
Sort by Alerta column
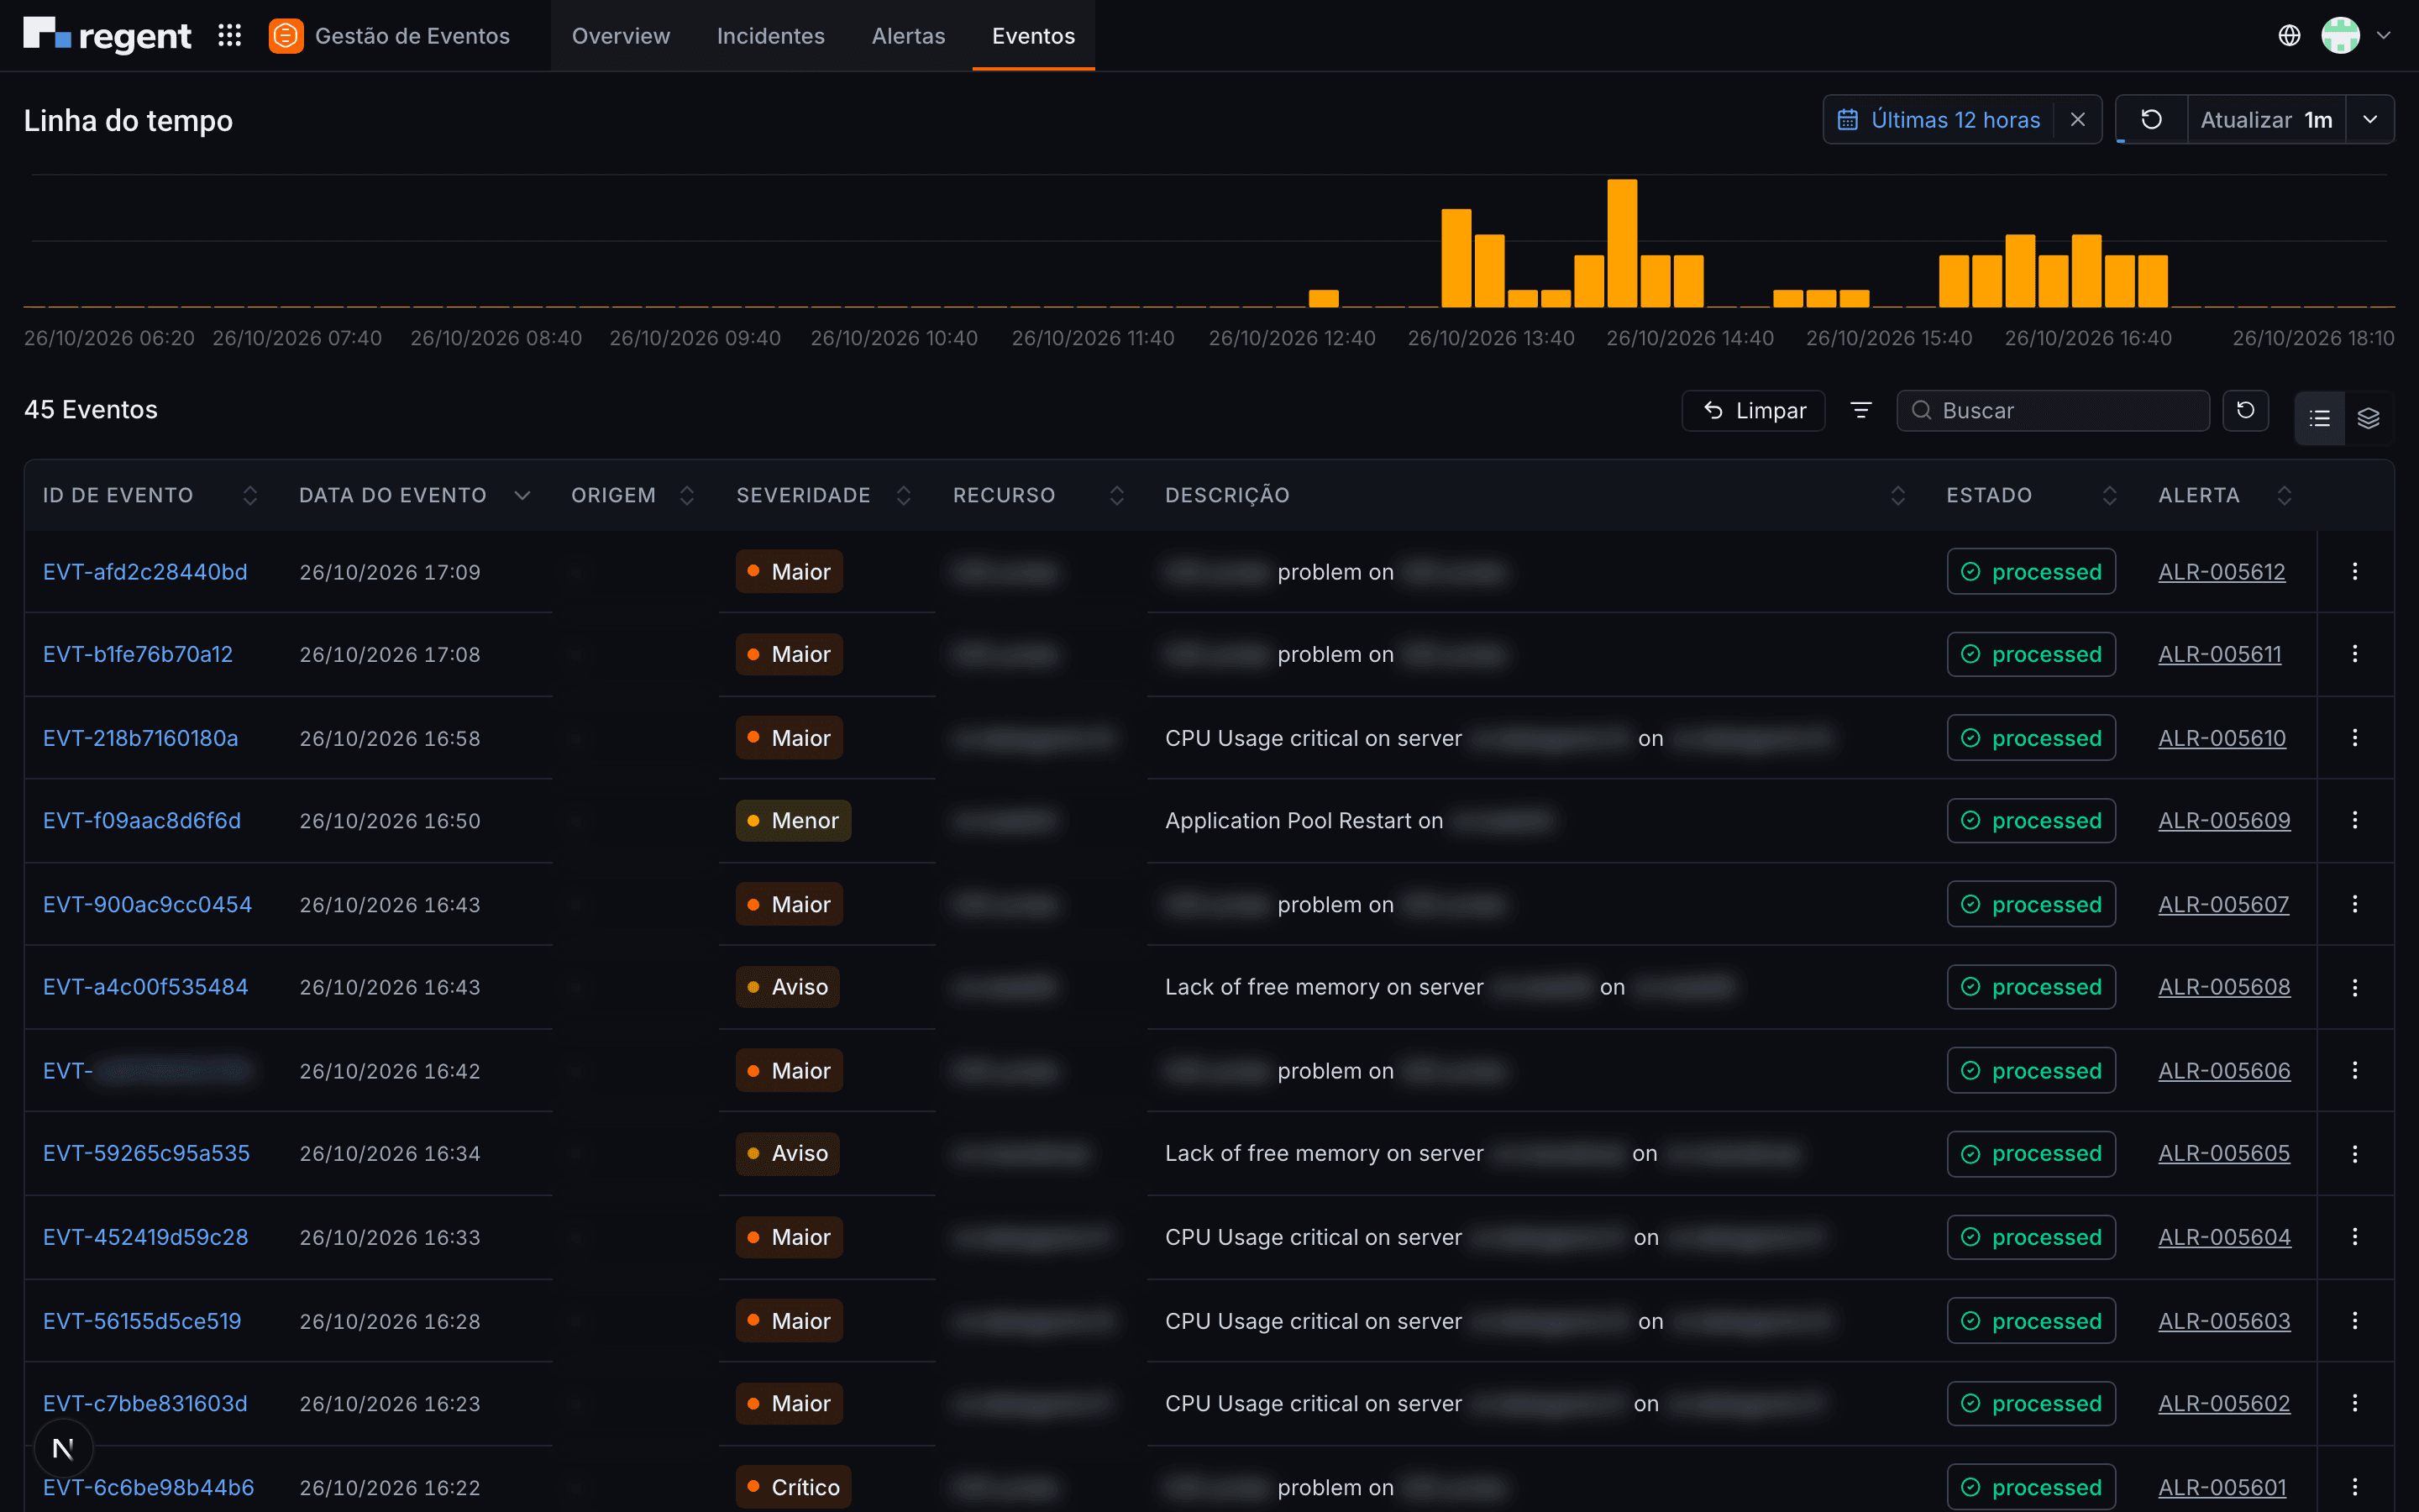click(2284, 496)
